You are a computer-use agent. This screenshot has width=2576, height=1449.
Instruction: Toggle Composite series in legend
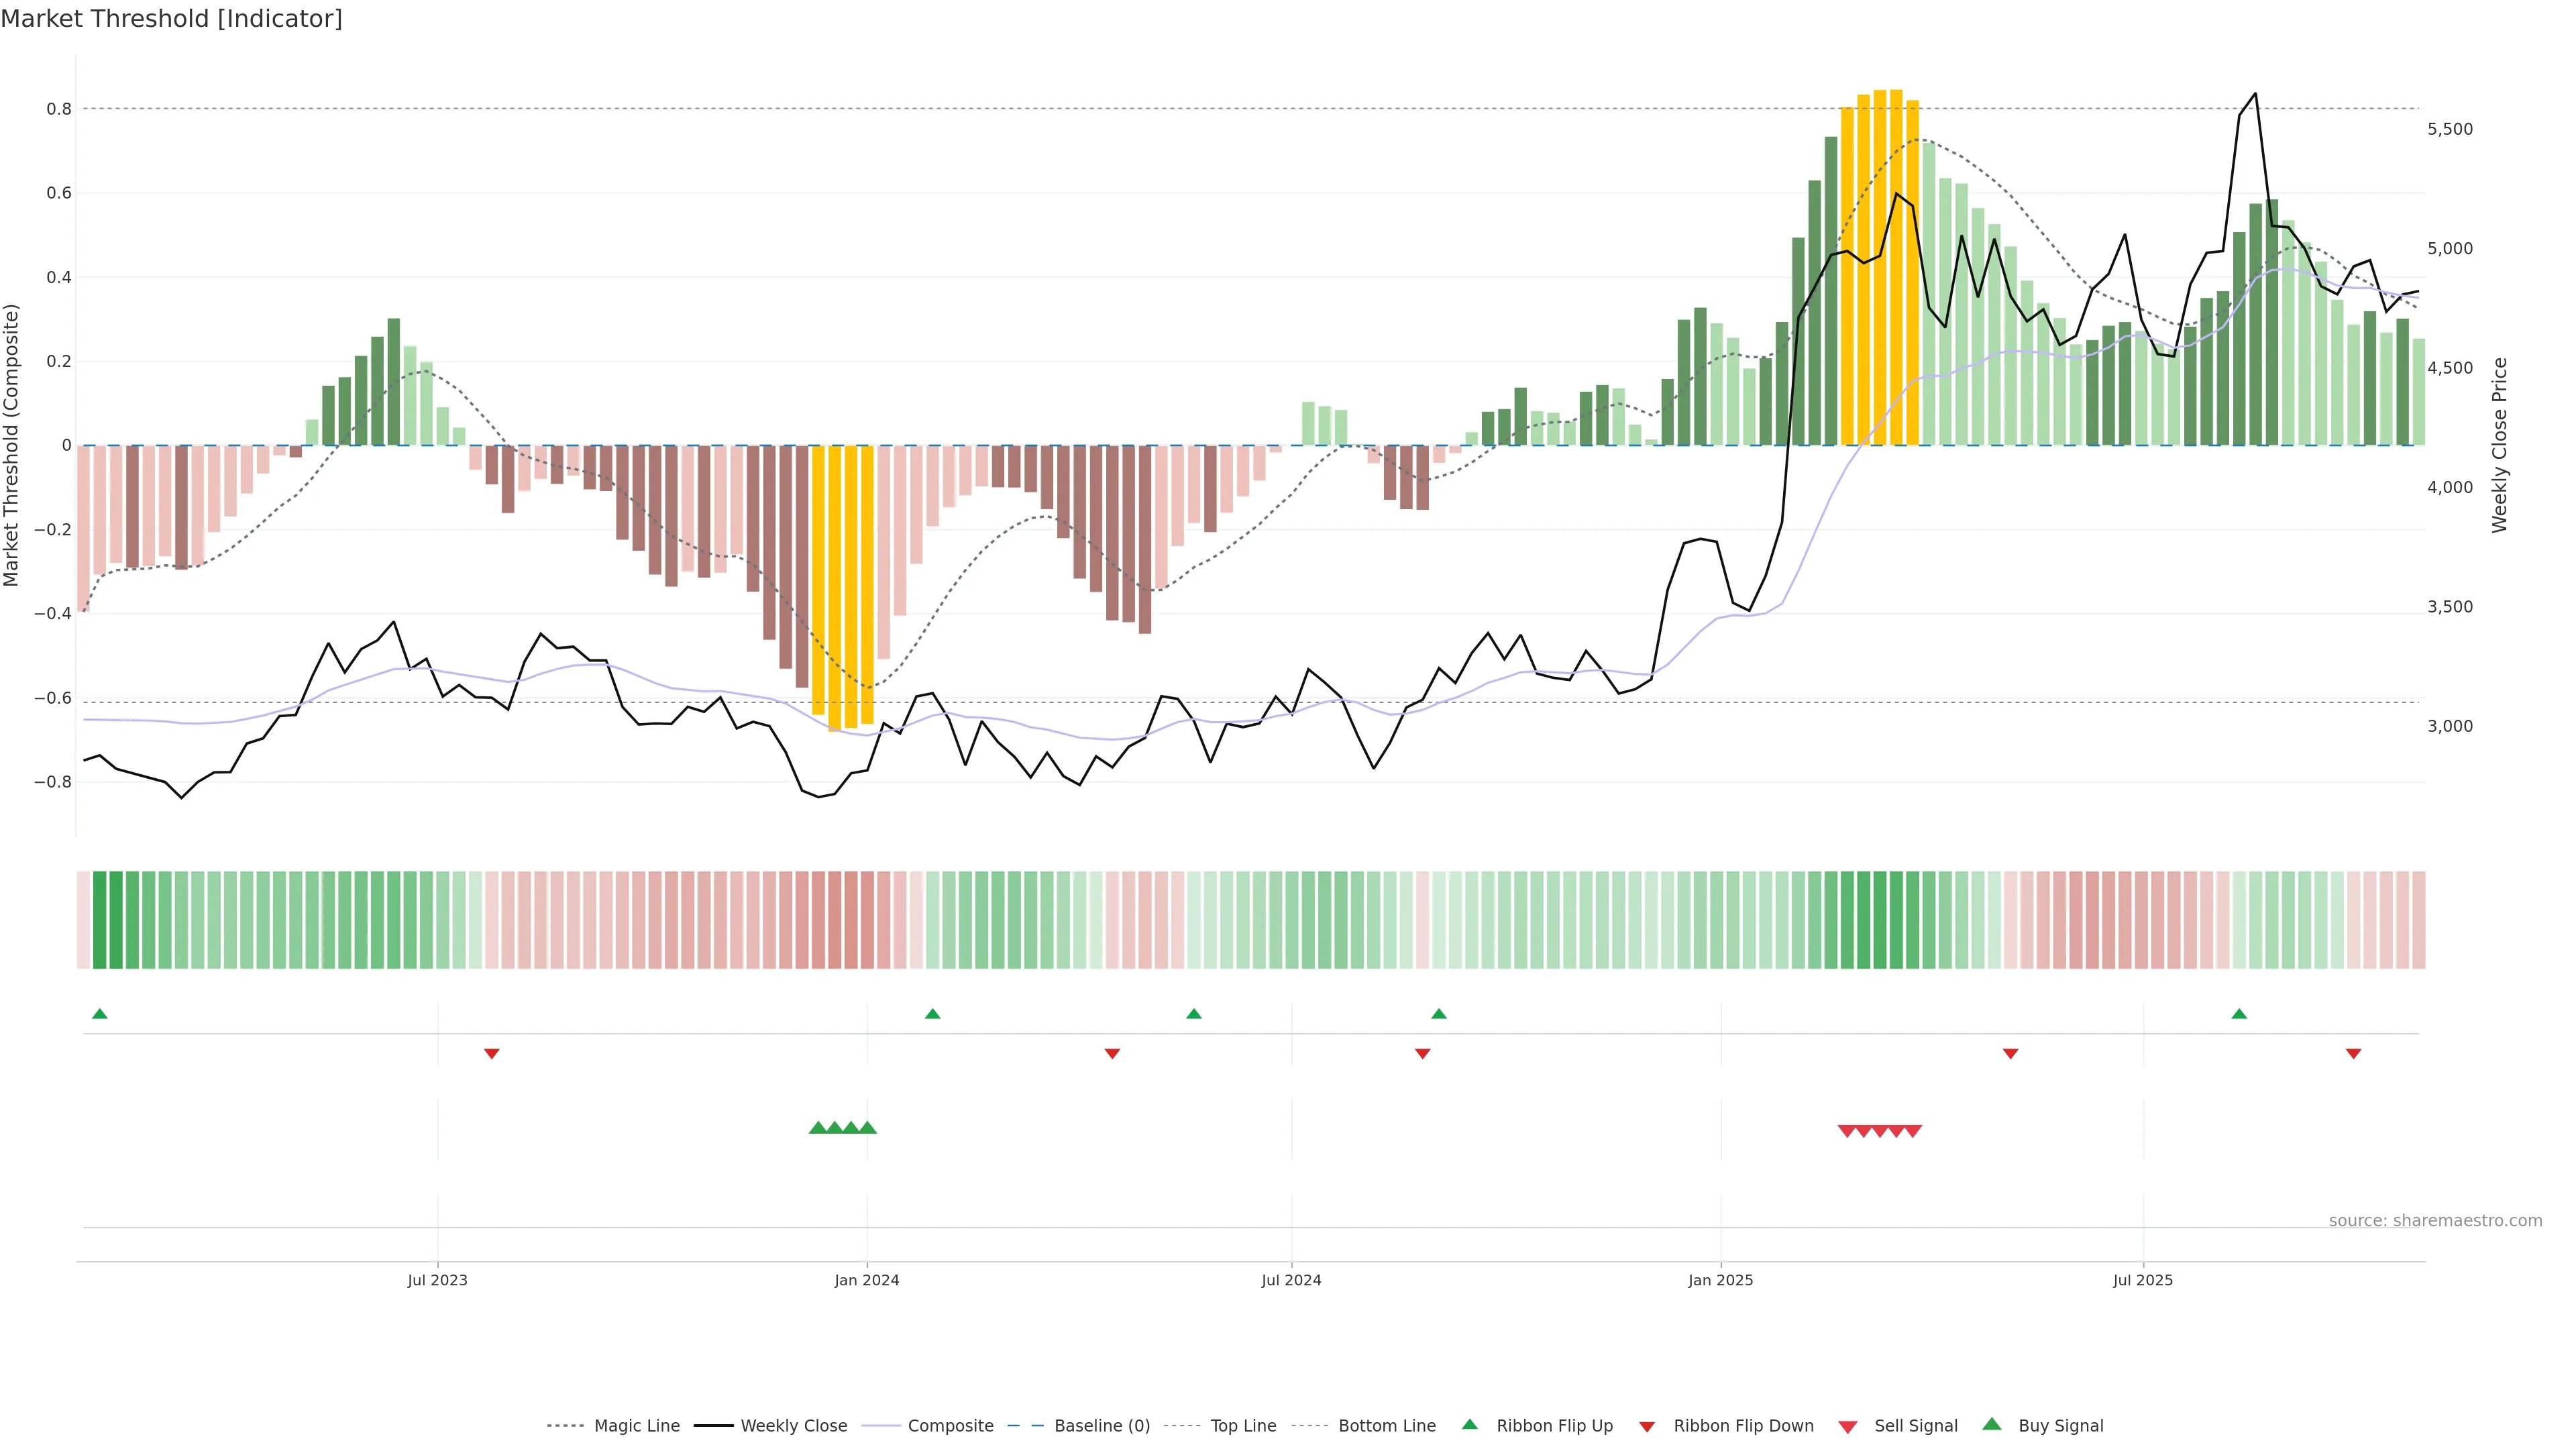(x=950, y=1426)
